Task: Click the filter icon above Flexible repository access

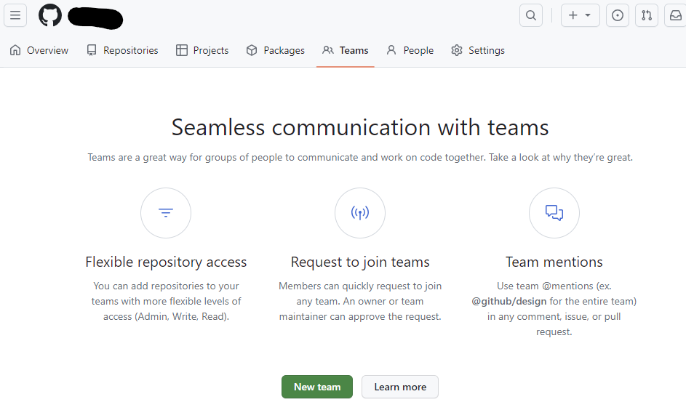Action: (166, 213)
